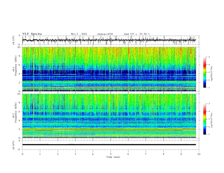Click the "station=ATH" label

[x=105, y=34]
